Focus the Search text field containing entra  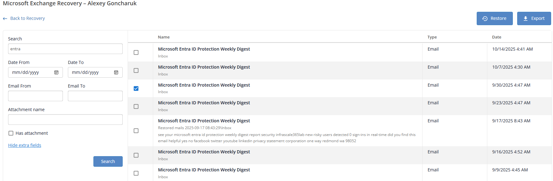click(65, 49)
